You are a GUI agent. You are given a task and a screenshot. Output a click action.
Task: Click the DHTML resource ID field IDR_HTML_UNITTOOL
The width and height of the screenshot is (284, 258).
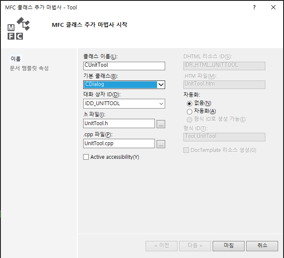(x=224, y=66)
